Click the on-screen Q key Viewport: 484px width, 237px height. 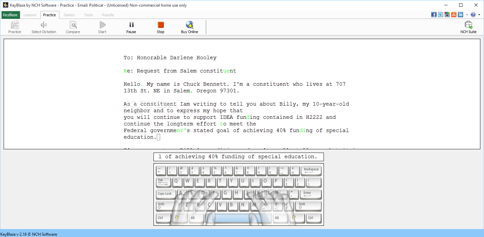click(177, 182)
